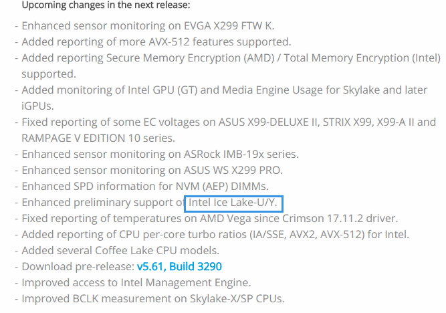This screenshot has height=313, width=446.
Task: Click the 'Upcoming changes in the next release' heading
Action: (x=106, y=5)
